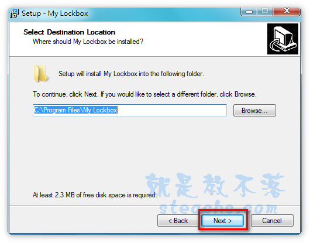The width and height of the screenshot is (310, 243).
Task: Go to the previous step with < Back
Action: (x=178, y=220)
